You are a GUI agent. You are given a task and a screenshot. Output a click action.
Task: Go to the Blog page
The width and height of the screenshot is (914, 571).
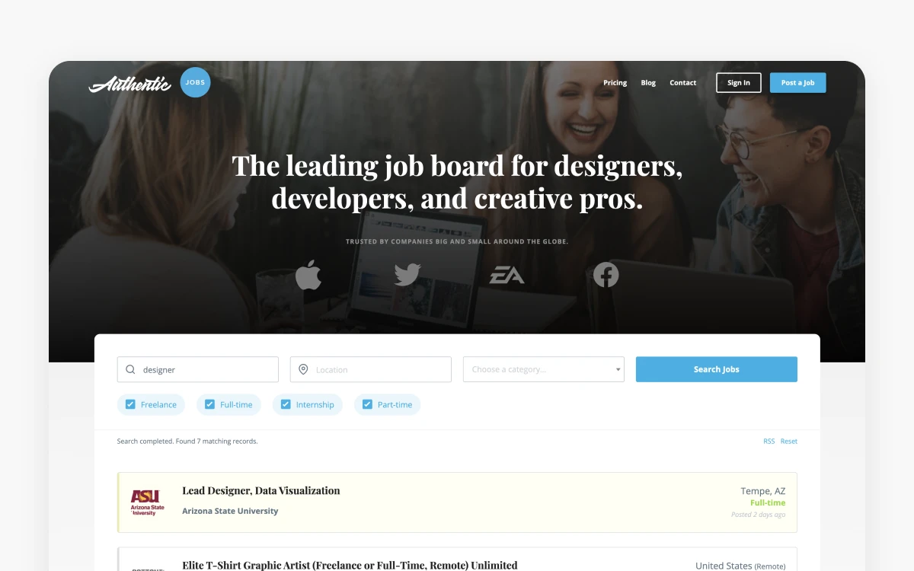[648, 83]
